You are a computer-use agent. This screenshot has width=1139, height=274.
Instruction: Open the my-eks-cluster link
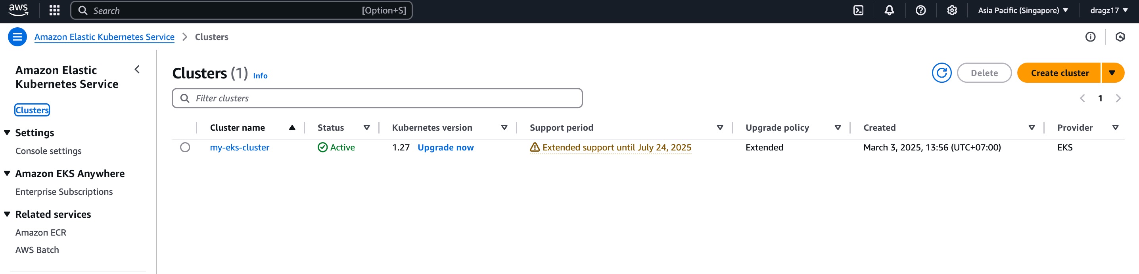239,147
